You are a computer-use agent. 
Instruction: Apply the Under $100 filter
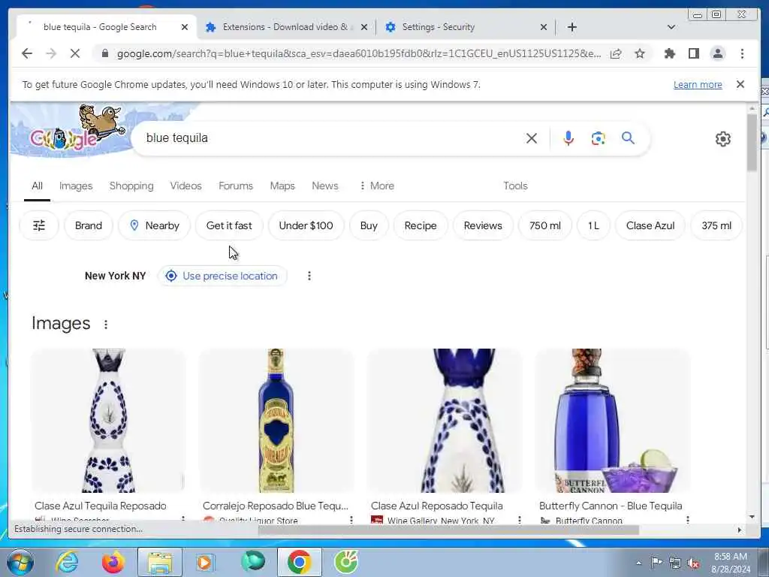tap(306, 225)
